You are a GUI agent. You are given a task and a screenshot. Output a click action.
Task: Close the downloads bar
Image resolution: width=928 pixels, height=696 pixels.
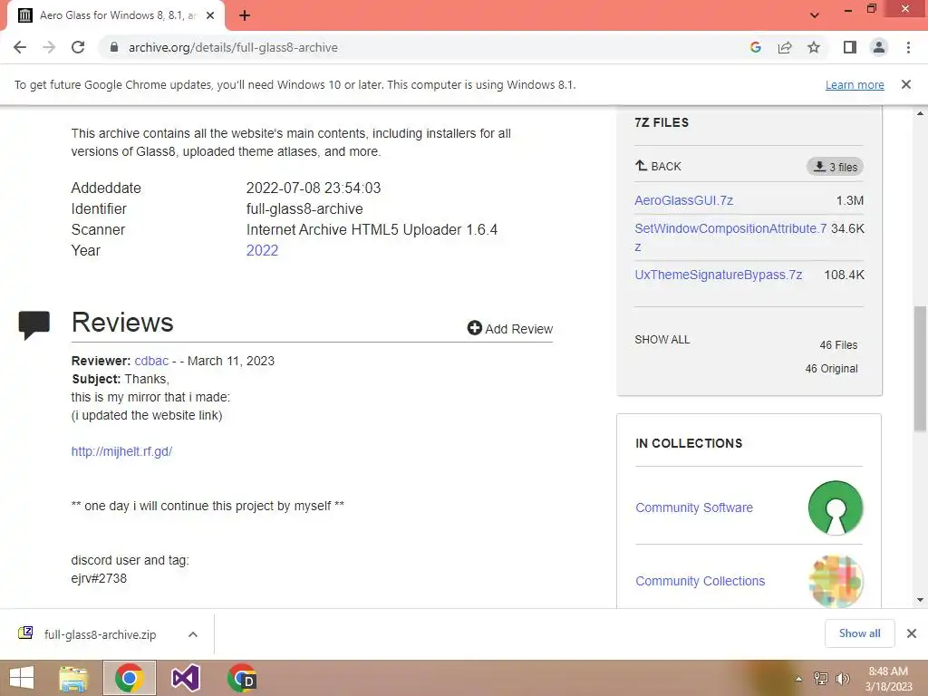coord(912,633)
